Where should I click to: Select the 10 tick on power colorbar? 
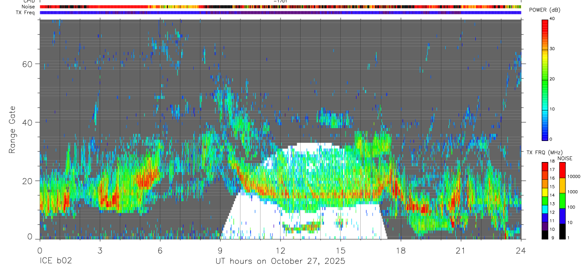(x=552, y=109)
